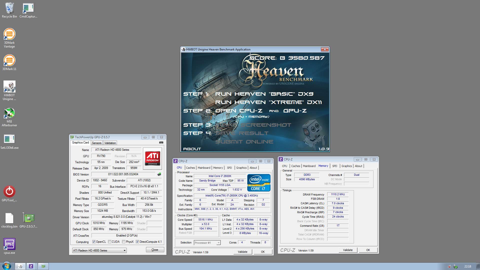Viewport: 480px width, 270px height.
Task: Toggle the OpenCL checkbox in GPU-Z
Action: [x=94, y=242]
